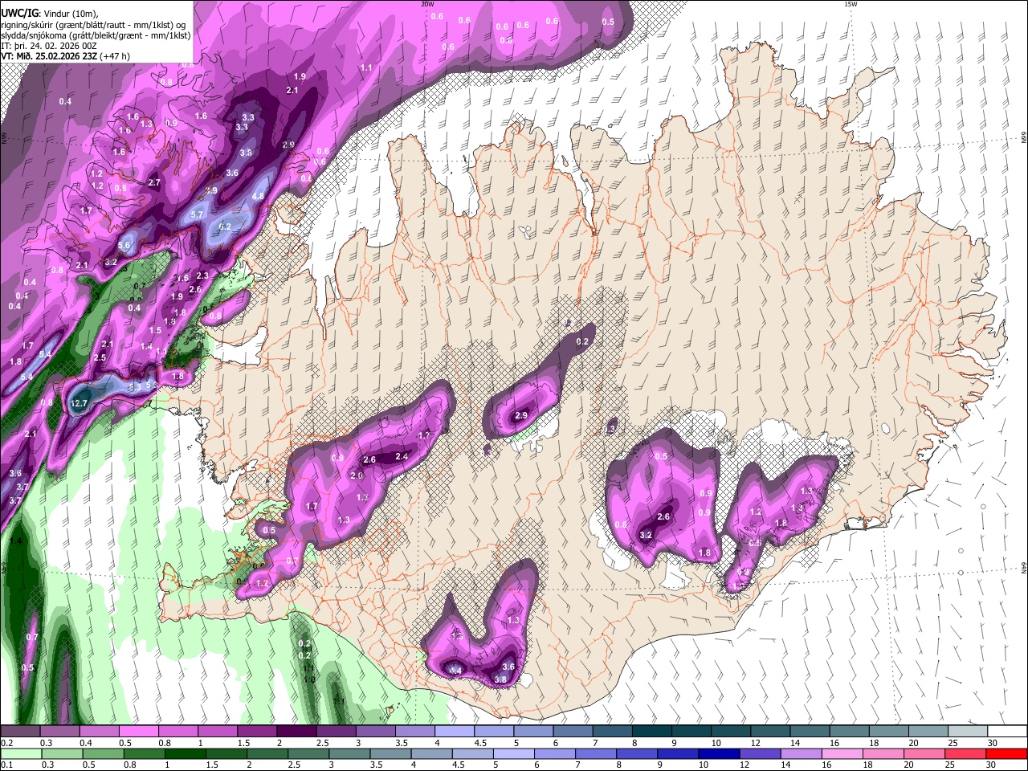Click the 6.2 precipitation value
This screenshot has height=771, width=1028.
pos(225,227)
